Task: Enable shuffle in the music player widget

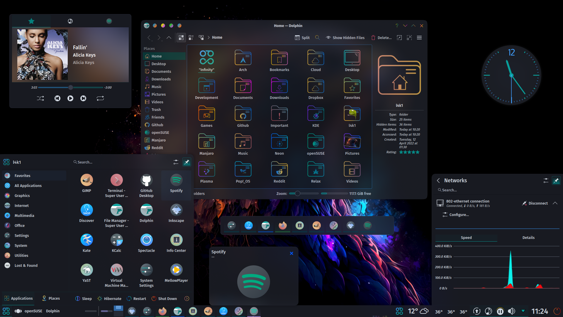Action: (x=40, y=98)
